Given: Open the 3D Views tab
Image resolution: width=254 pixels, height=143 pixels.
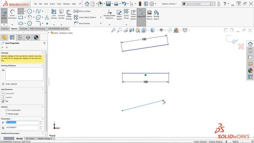Looking at the screenshot, I should click(30, 139).
